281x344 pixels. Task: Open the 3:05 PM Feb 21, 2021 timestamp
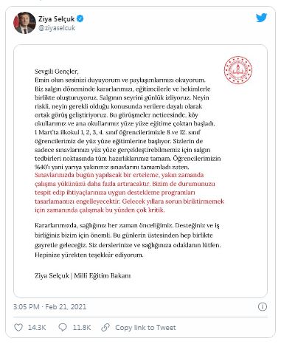(49, 307)
